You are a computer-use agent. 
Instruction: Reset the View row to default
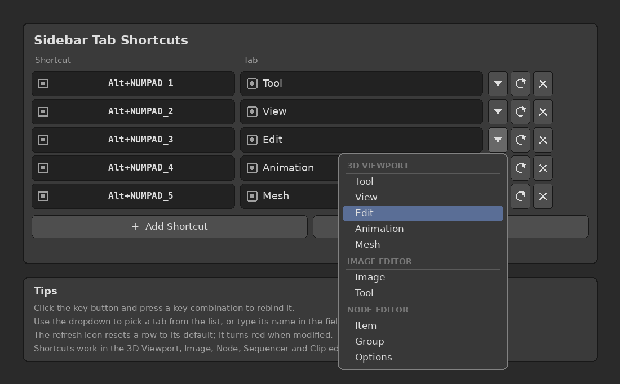(520, 112)
